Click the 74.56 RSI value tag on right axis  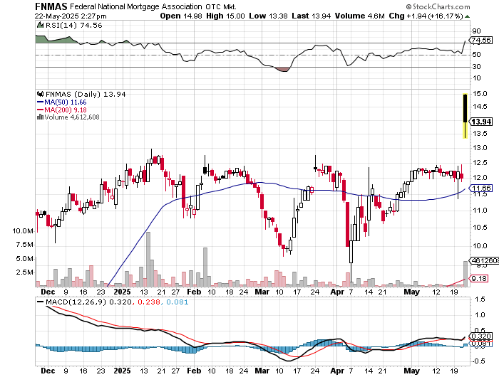point(481,41)
